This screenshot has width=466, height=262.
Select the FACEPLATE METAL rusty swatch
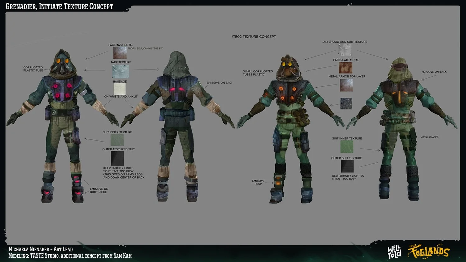pos(345,68)
